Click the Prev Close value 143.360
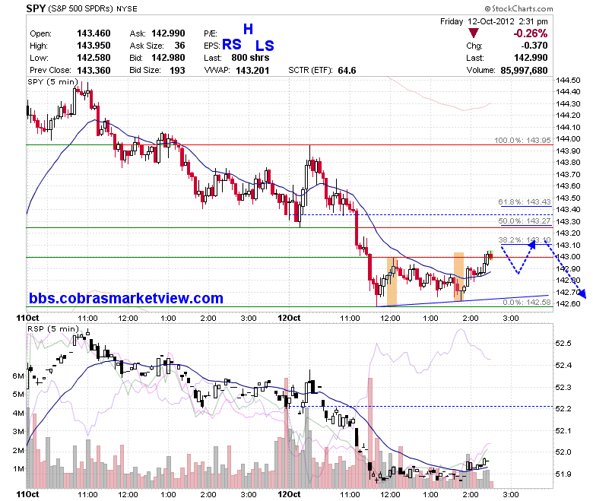593x501 pixels. coord(94,71)
